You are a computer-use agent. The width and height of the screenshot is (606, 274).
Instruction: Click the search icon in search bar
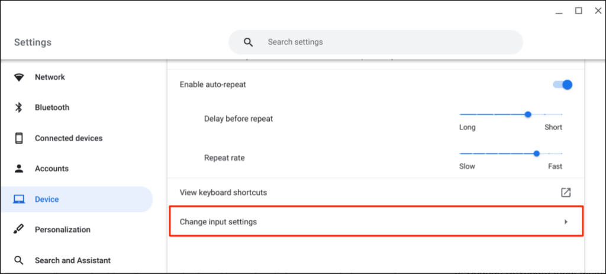click(x=249, y=43)
